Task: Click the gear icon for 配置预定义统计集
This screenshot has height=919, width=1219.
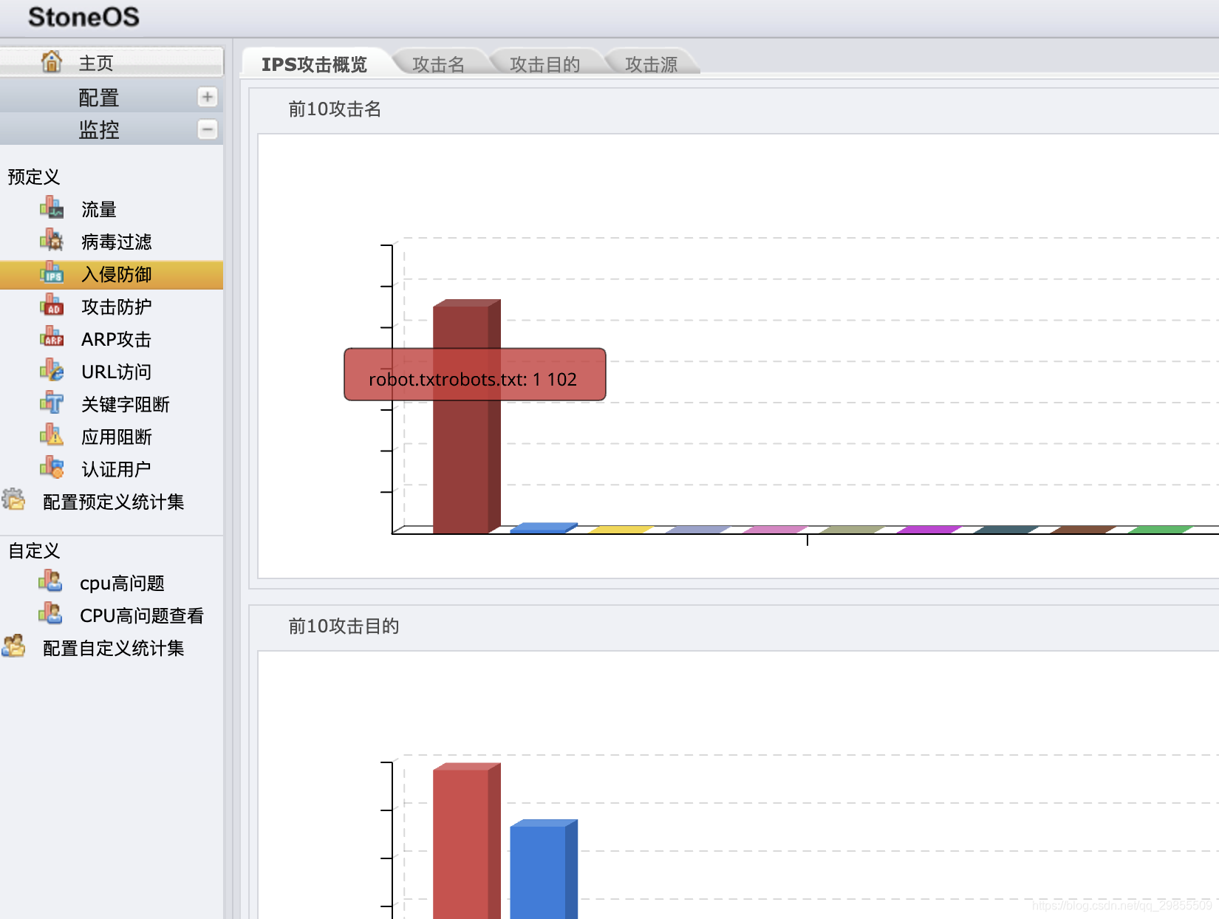Action: [13, 500]
